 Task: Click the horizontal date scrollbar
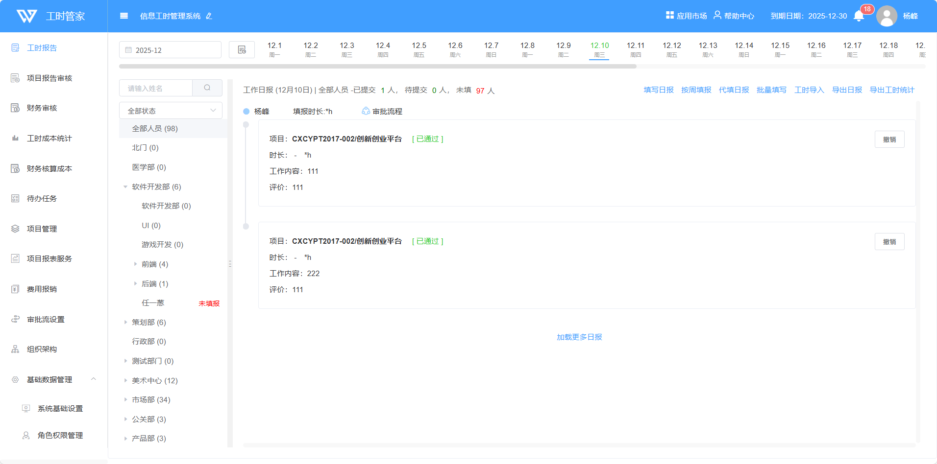(377, 67)
